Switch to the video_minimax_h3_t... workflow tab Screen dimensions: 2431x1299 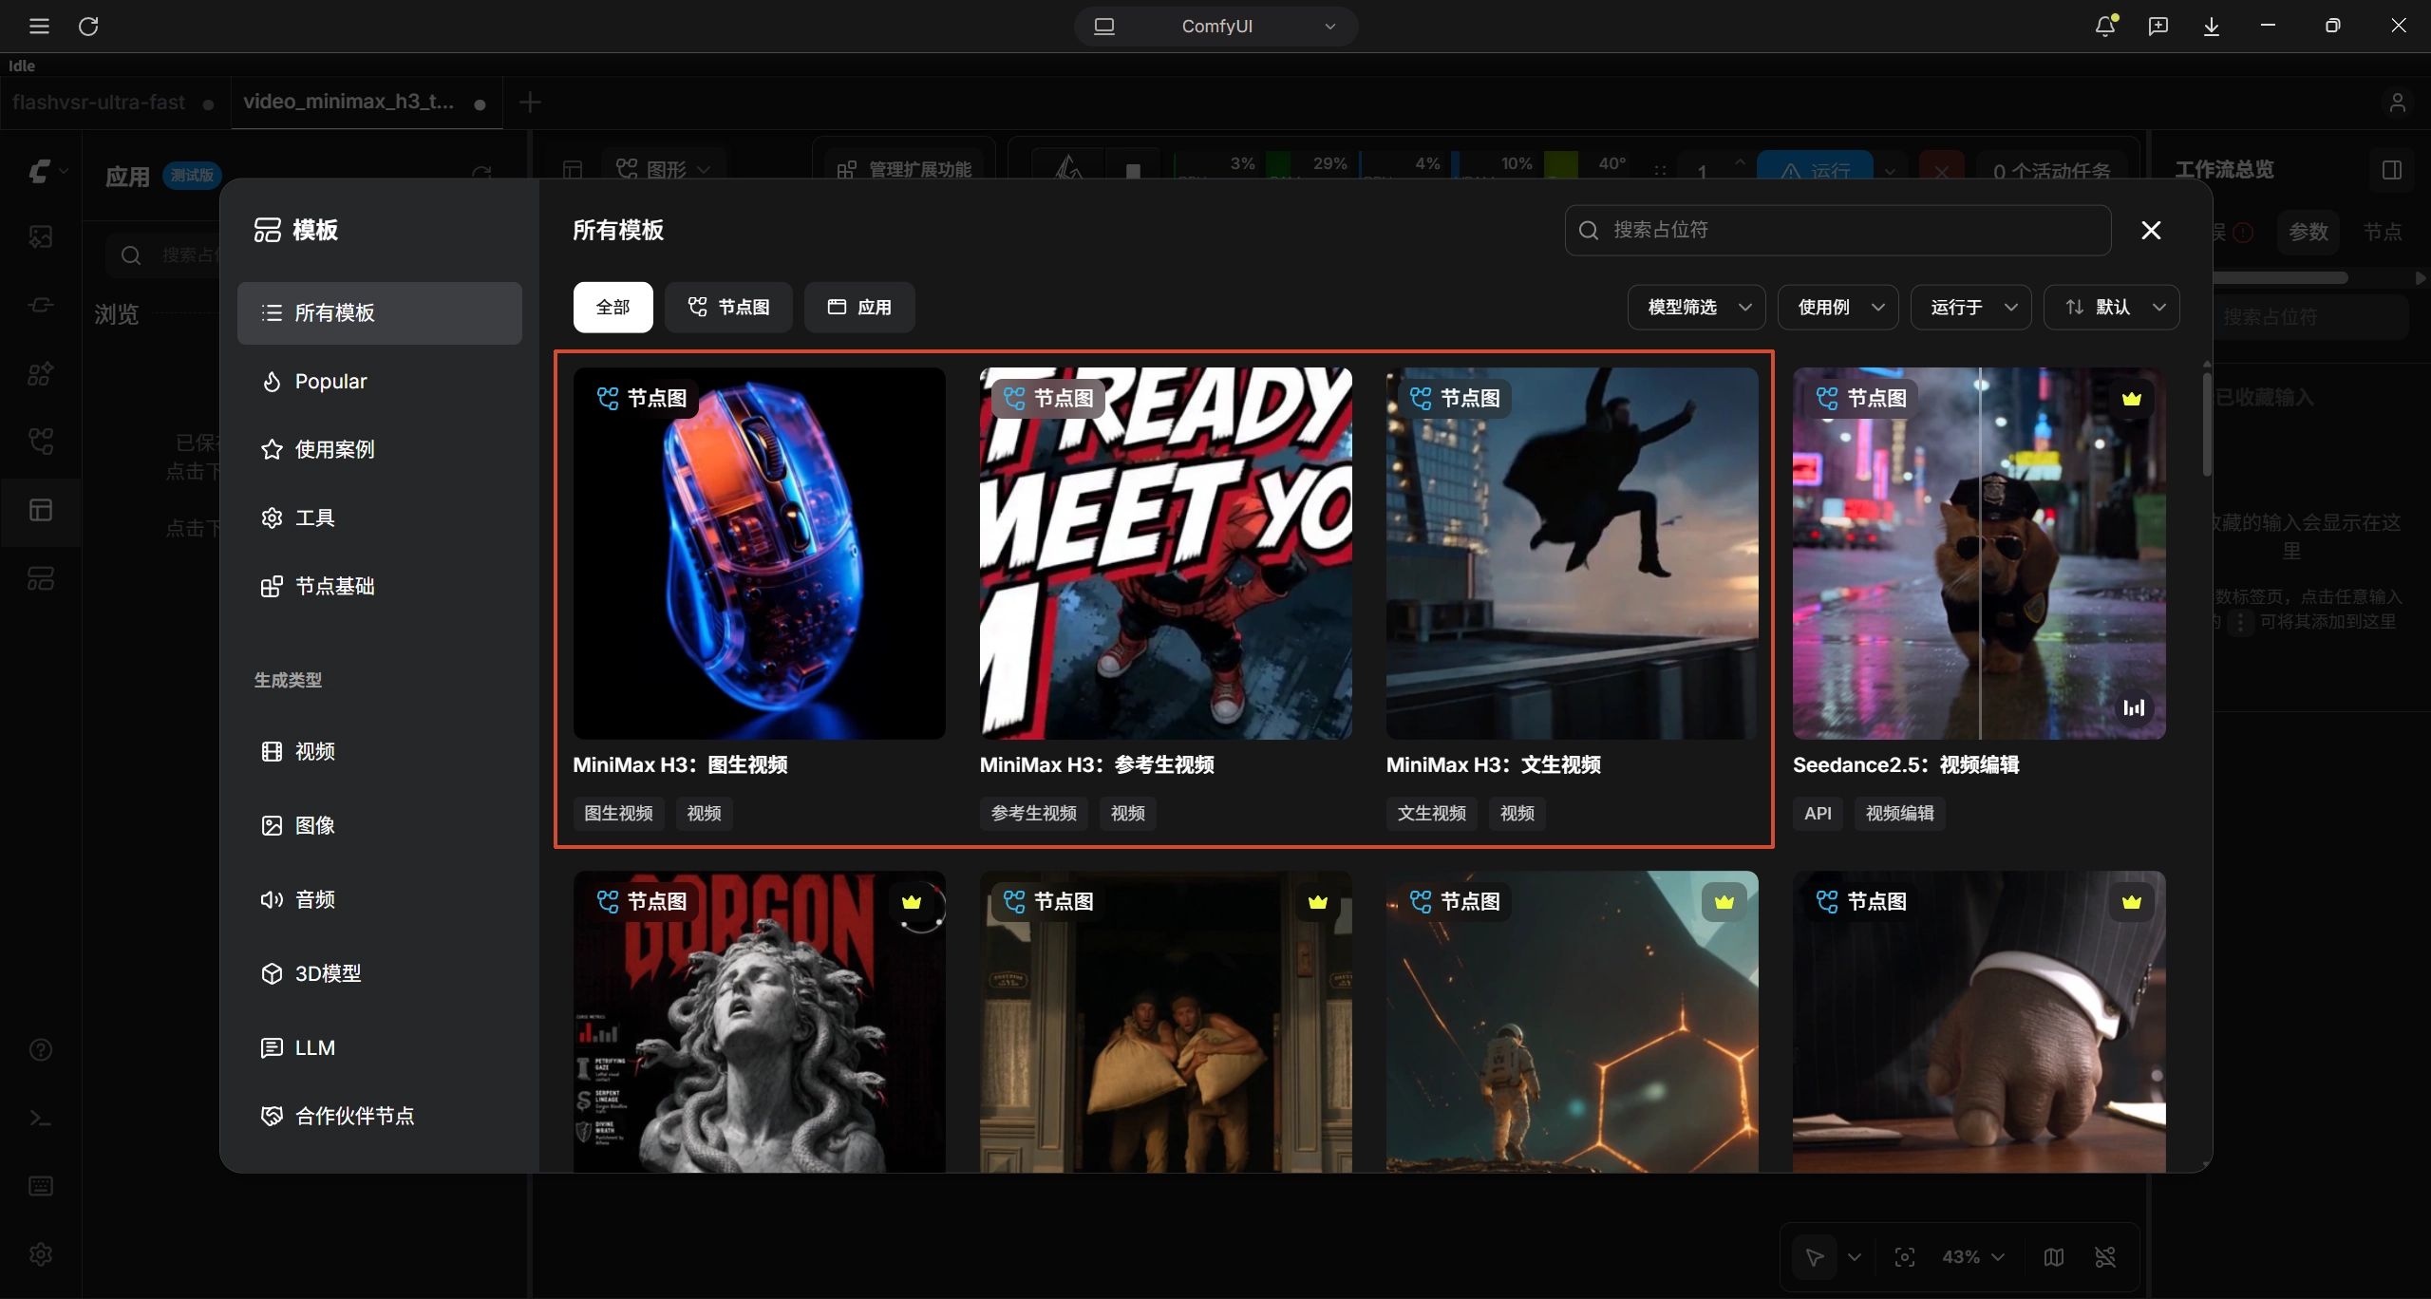pos(365,102)
